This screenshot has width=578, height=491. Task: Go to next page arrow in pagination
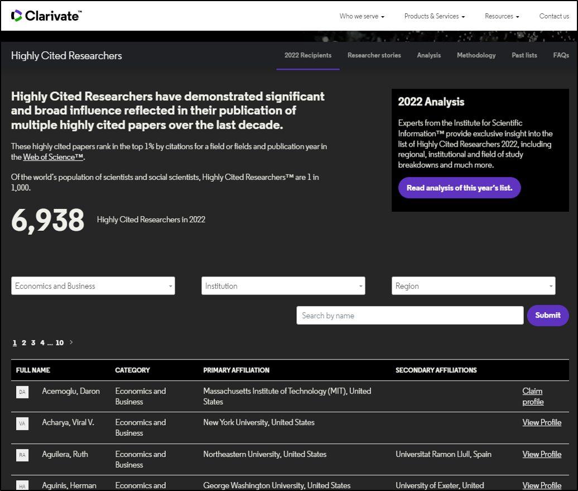point(71,342)
